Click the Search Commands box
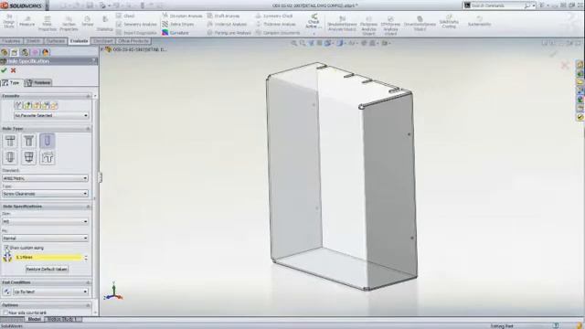Viewport: 585px width, 329px height. point(499,5)
